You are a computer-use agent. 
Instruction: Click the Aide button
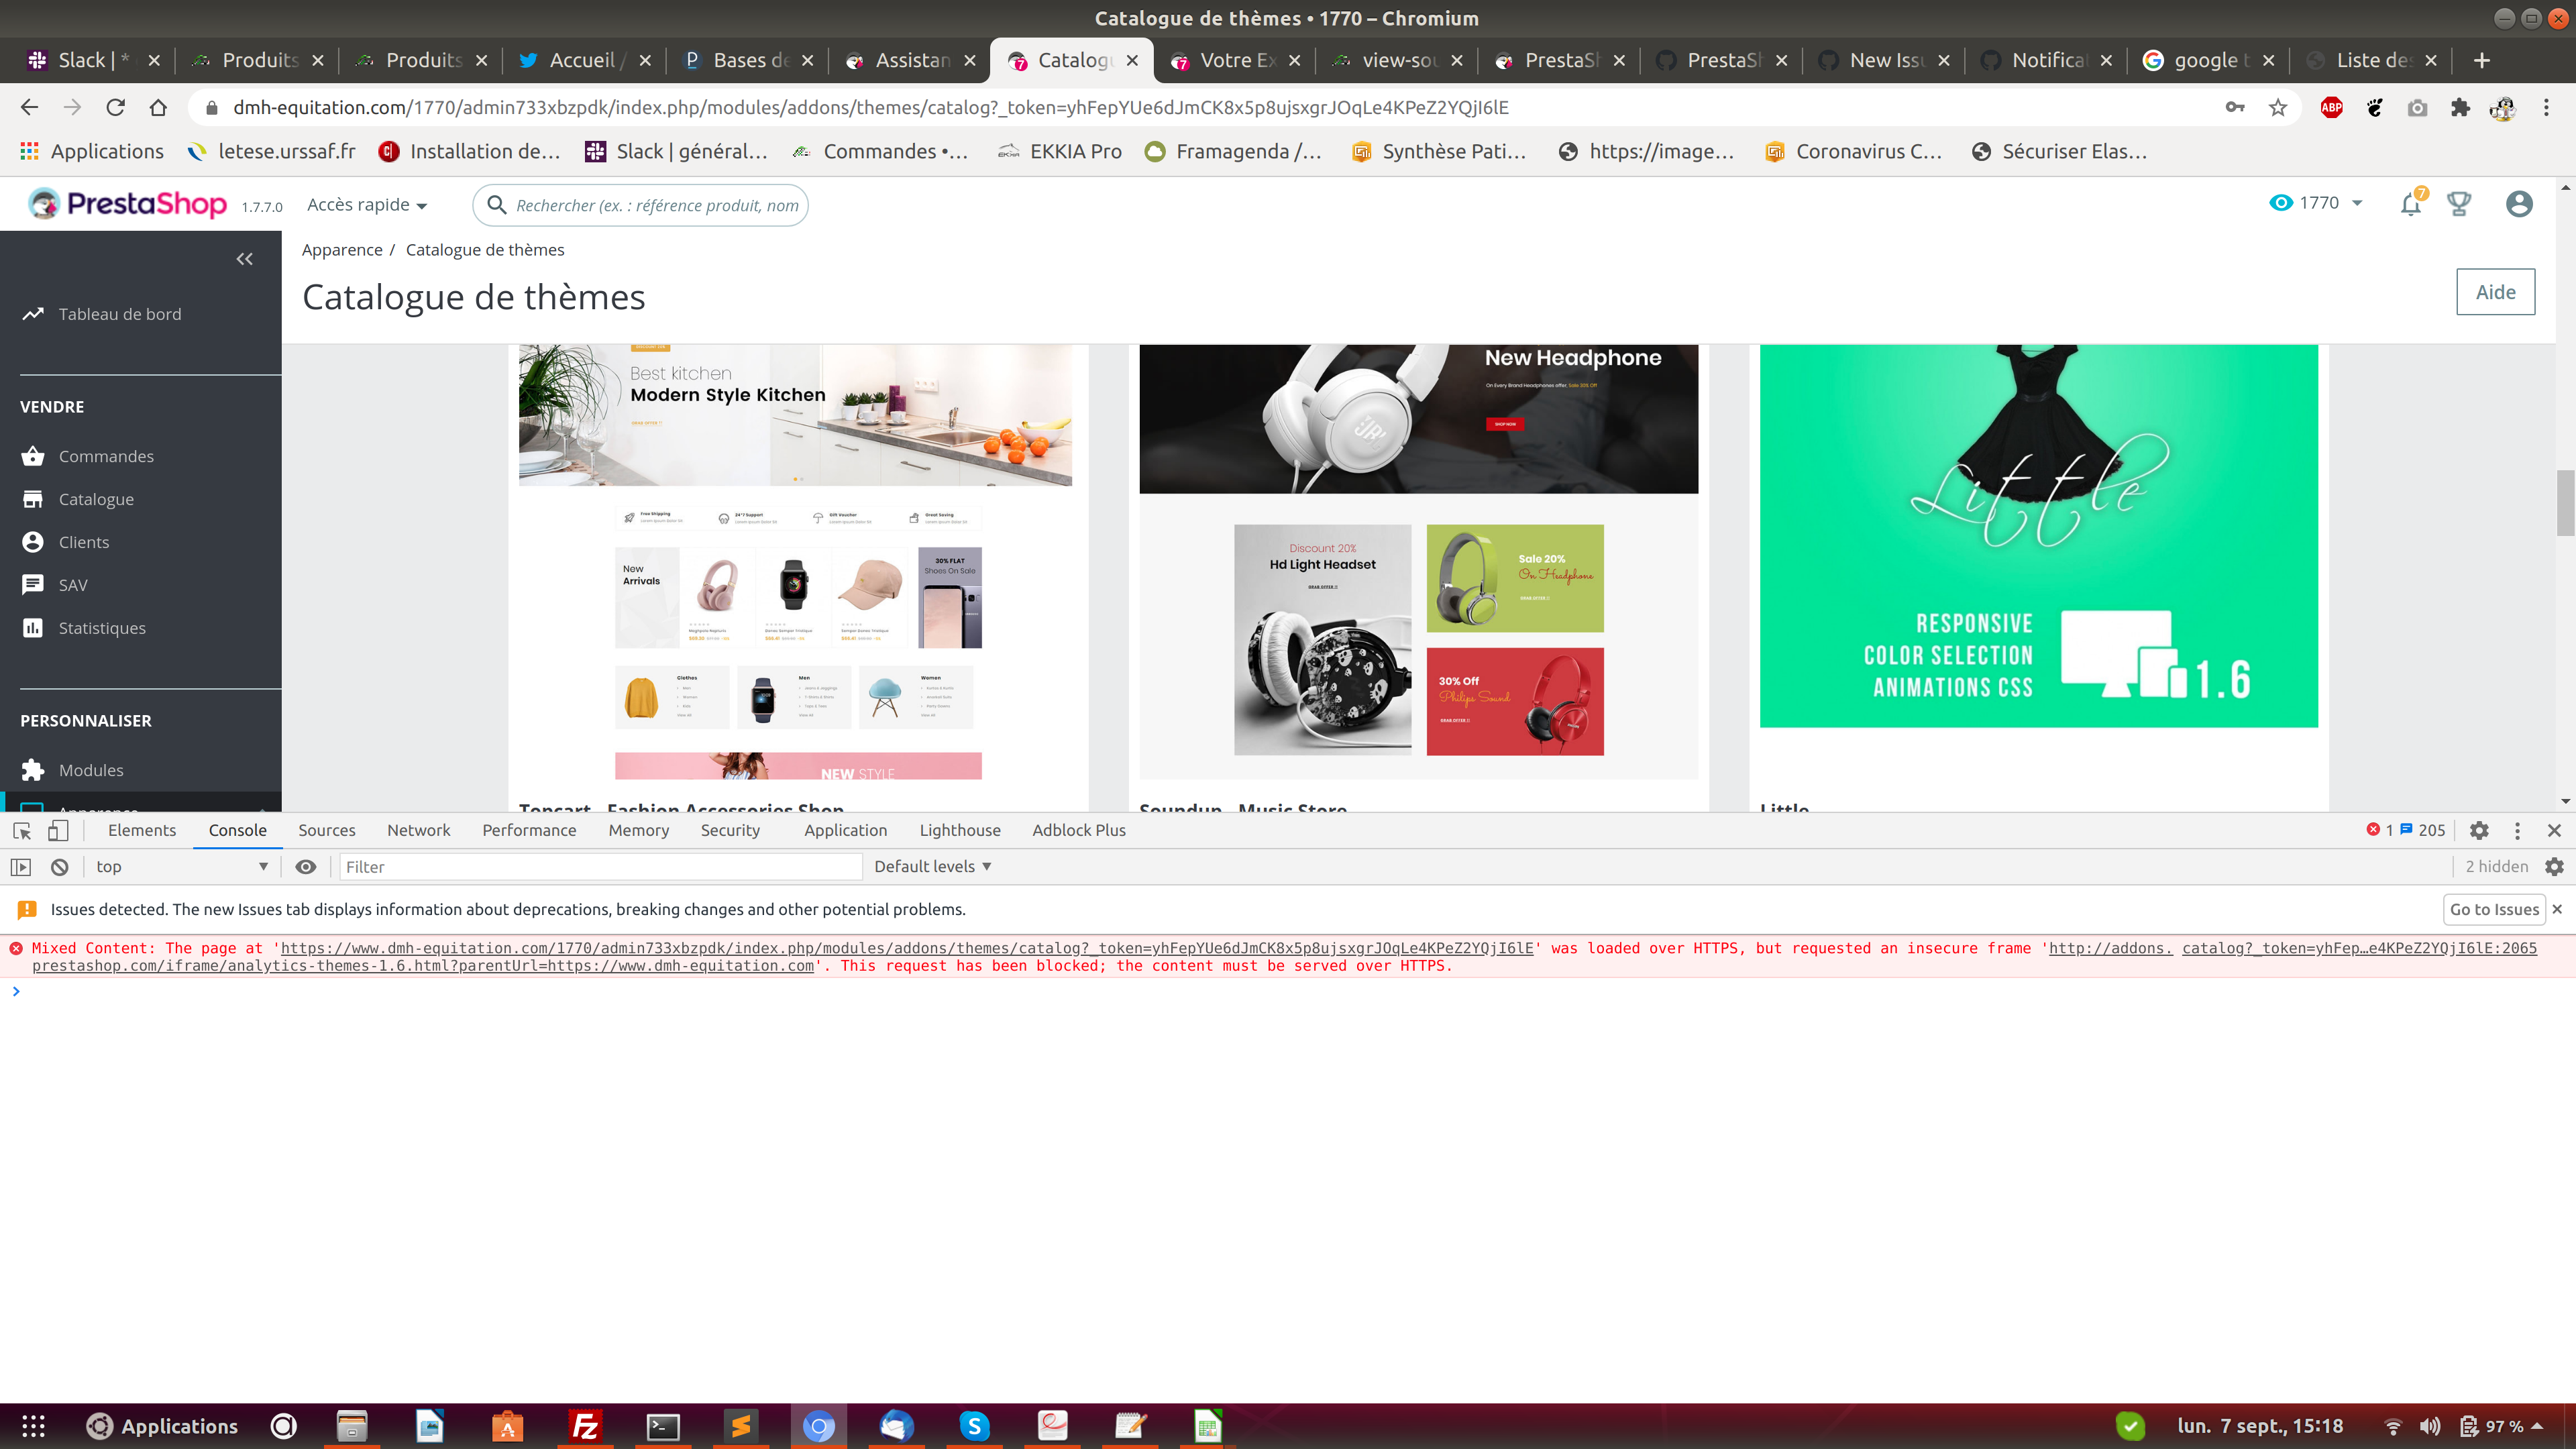click(2495, 292)
